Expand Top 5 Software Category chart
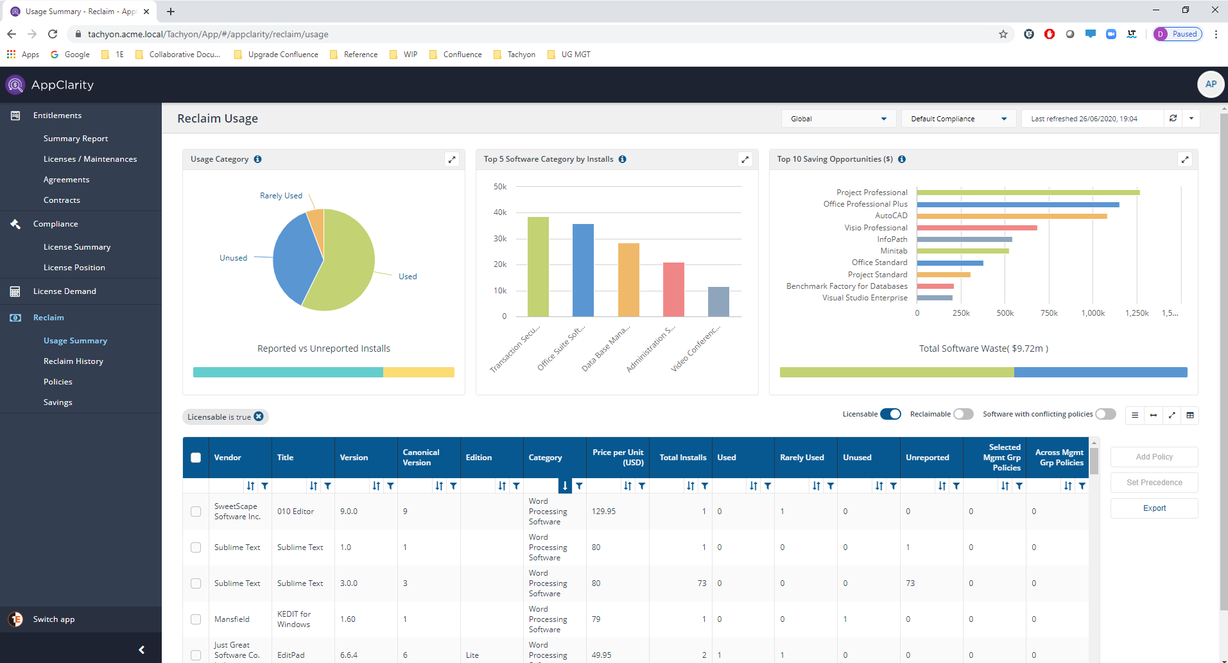This screenshot has height=663, width=1228. (x=745, y=160)
